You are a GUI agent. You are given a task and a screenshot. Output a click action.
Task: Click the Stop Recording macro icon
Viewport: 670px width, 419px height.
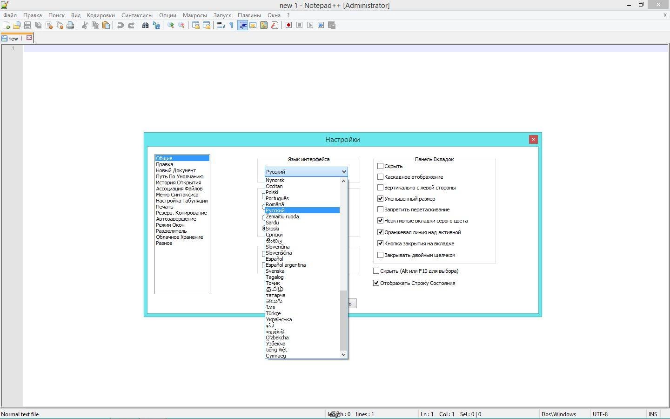click(300, 25)
